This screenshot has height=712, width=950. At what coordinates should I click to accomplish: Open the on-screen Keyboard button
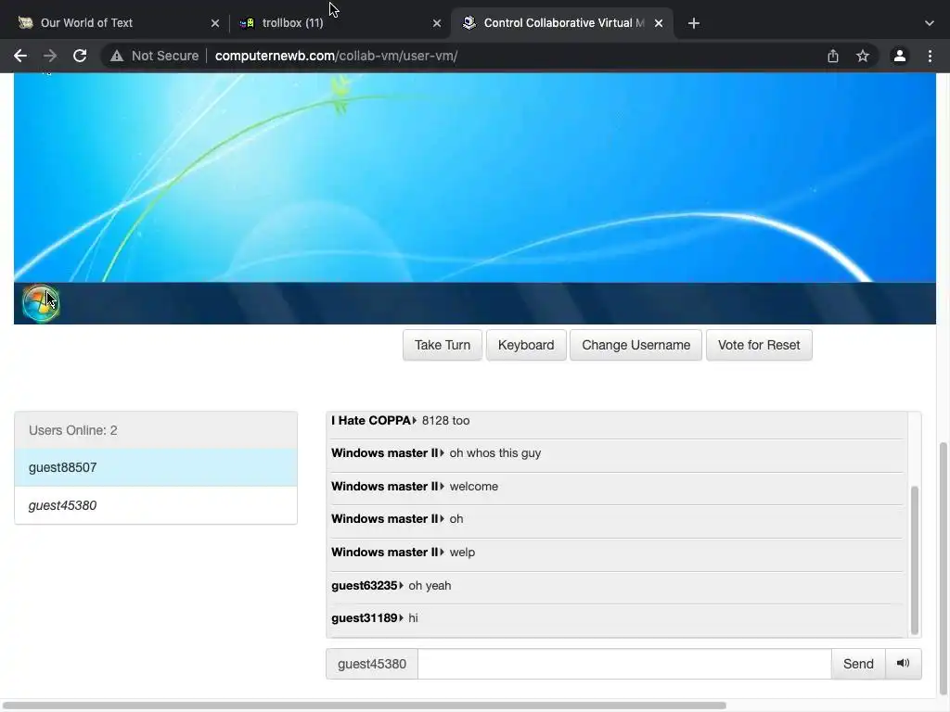point(526,345)
